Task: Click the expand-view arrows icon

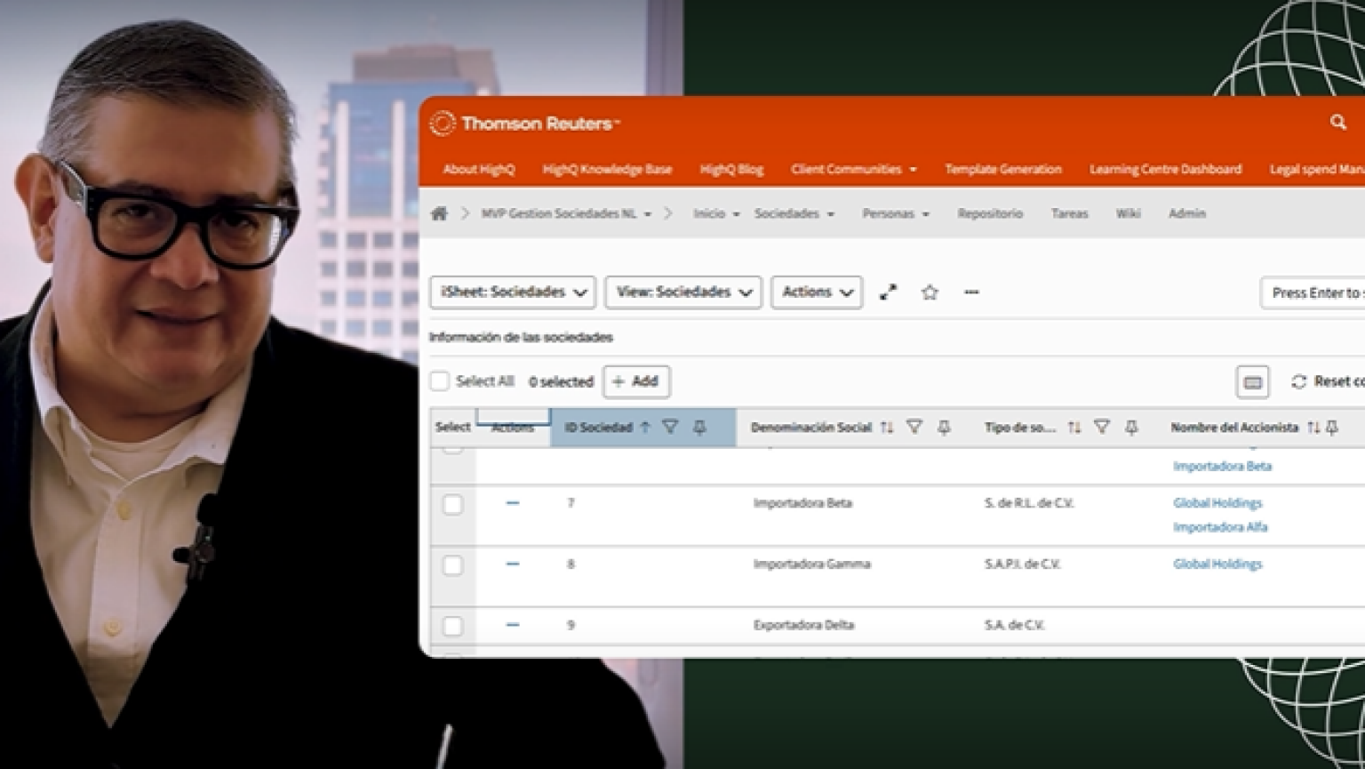Action: [x=888, y=292]
